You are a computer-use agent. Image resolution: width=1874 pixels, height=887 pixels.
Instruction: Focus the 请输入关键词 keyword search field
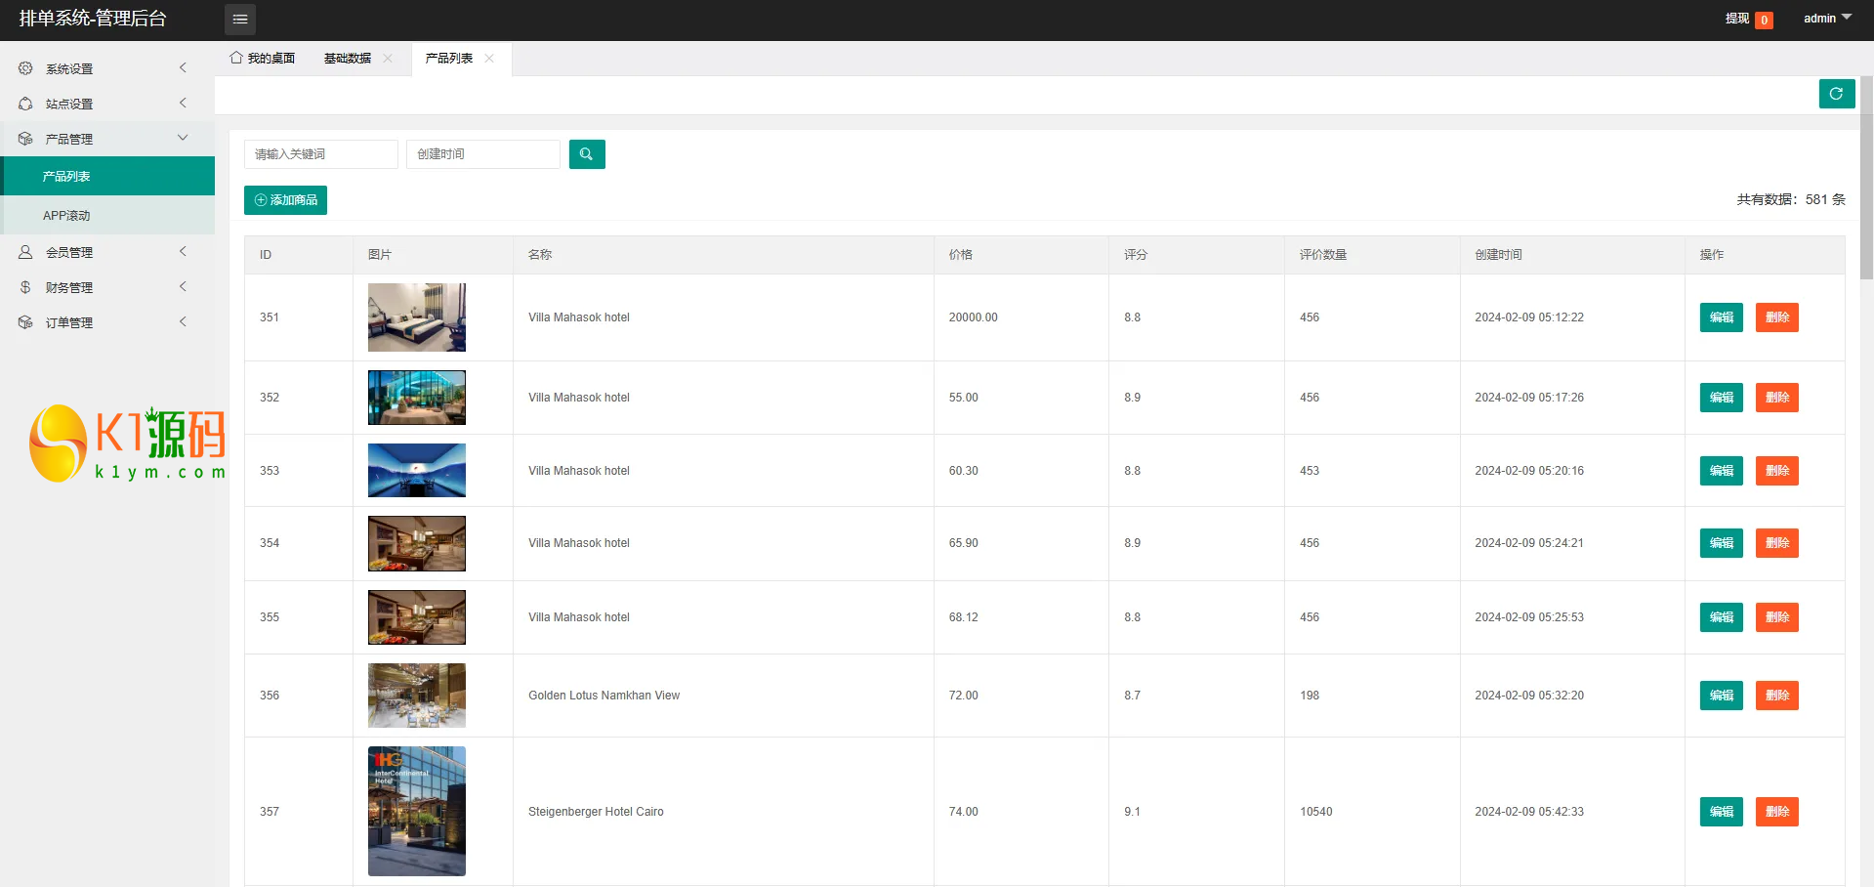click(x=320, y=154)
